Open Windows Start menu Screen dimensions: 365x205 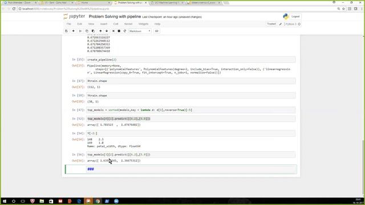point(5,201)
